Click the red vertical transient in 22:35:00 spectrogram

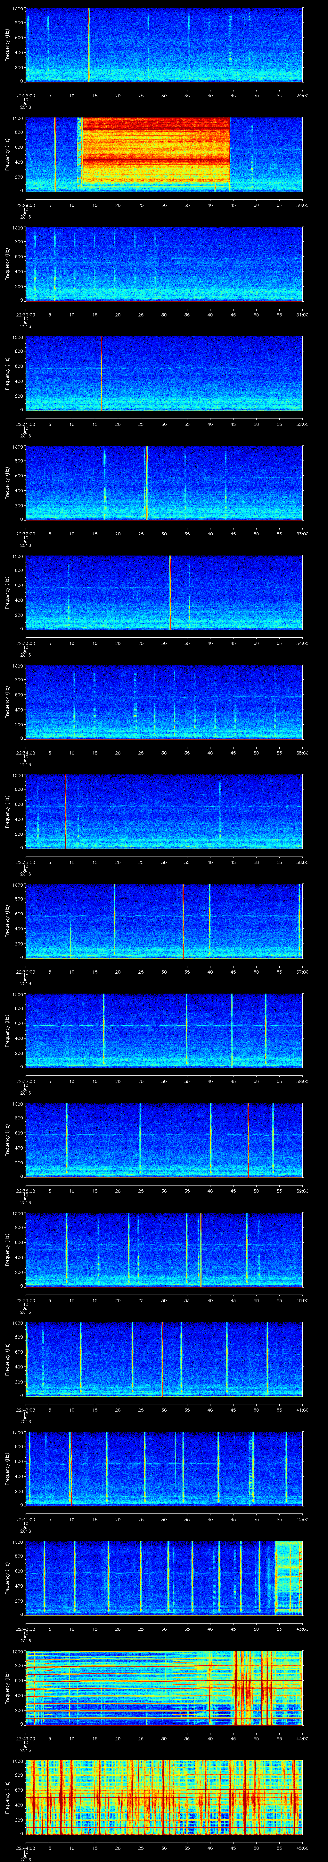(x=66, y=812)
